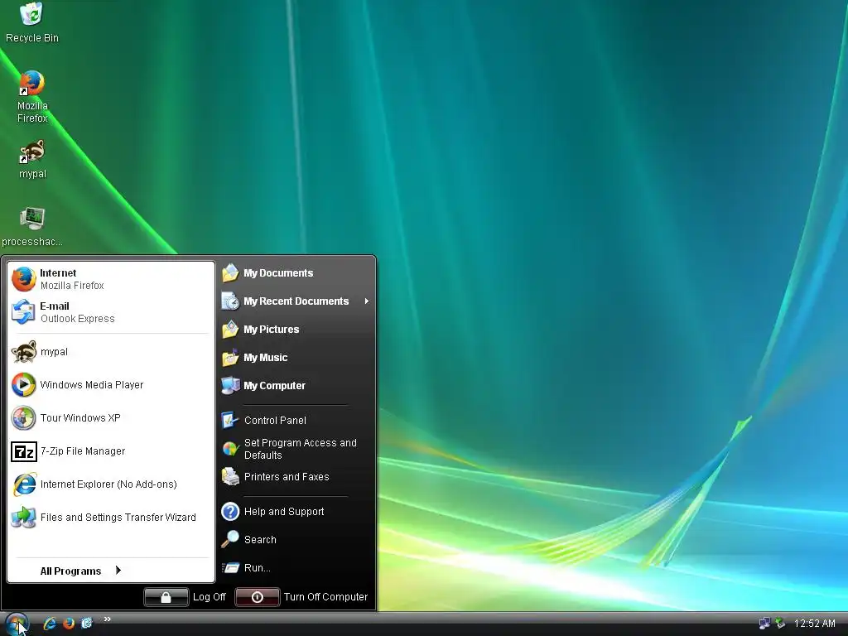Open My Music folder
This screenshot has height=636, width=848.
296,358
